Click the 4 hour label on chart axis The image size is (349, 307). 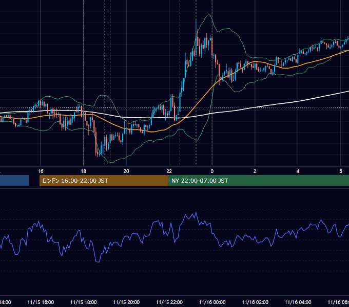[298, 171]
